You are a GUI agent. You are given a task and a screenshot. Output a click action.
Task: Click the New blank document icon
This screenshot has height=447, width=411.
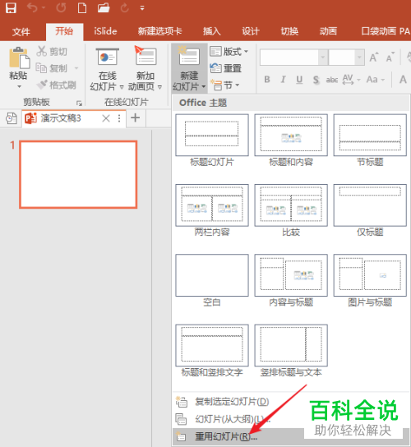82,7
